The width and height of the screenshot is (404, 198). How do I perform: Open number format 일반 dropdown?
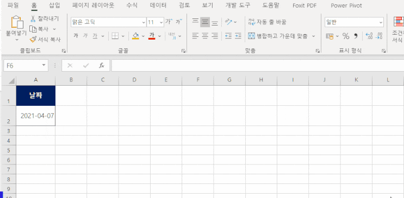point(381,22)
